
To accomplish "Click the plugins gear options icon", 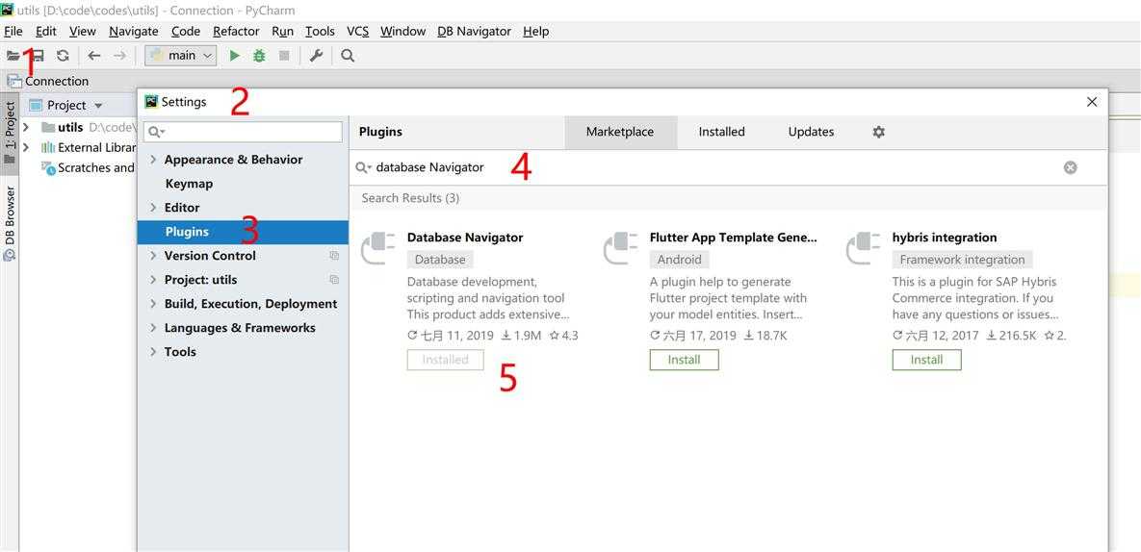I will point(878,132).
